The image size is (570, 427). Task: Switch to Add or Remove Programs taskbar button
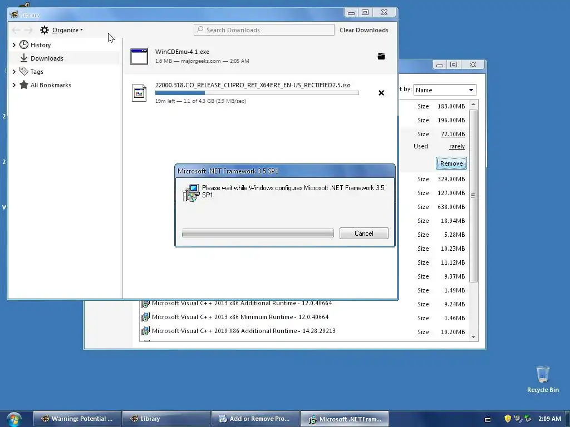(255, 419)
